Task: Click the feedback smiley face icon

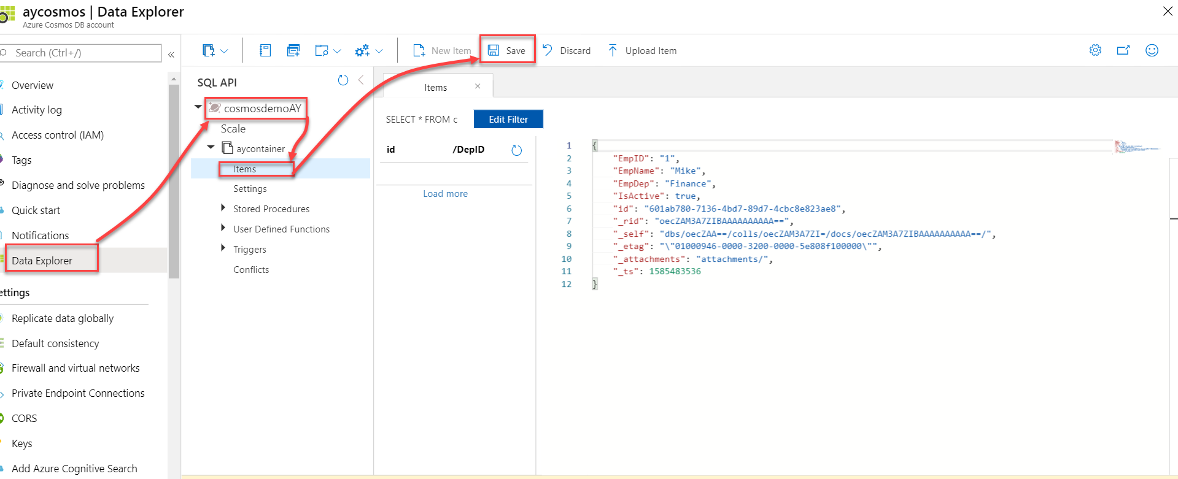Action: [1152, 50]
